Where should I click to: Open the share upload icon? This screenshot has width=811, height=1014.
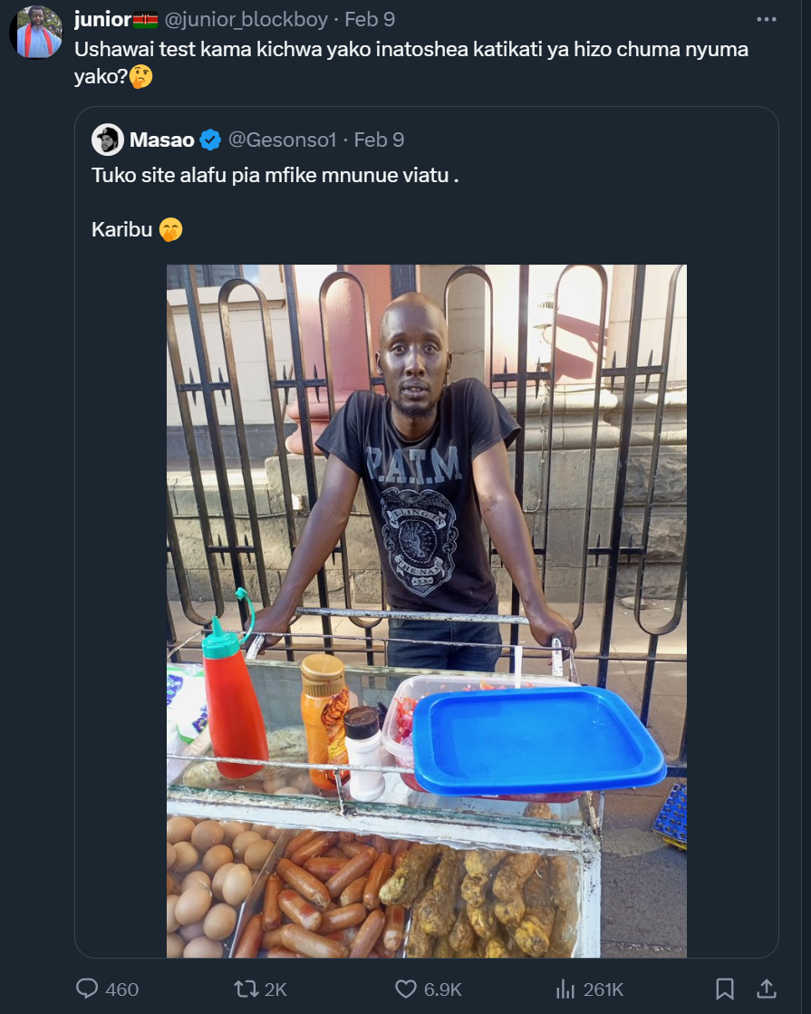[767, 989]
